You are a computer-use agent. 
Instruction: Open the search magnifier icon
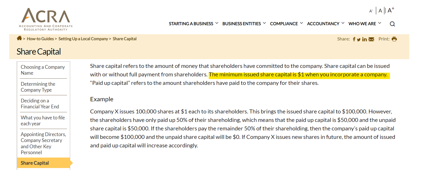click(x=392, y=24)
